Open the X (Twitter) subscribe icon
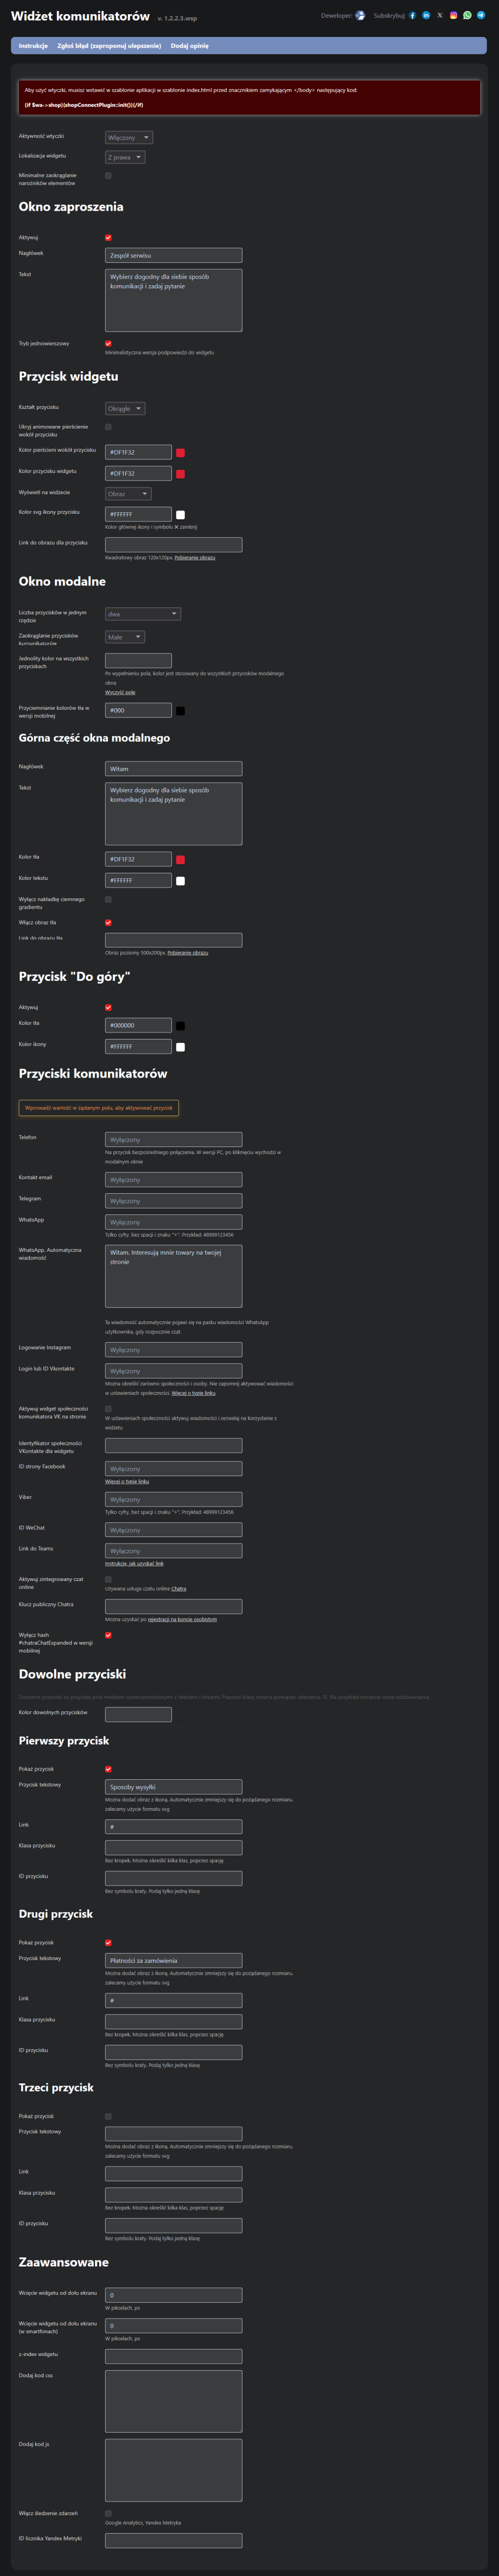The width and height of the screenshot is (499, 2576). tap(440, 15)
